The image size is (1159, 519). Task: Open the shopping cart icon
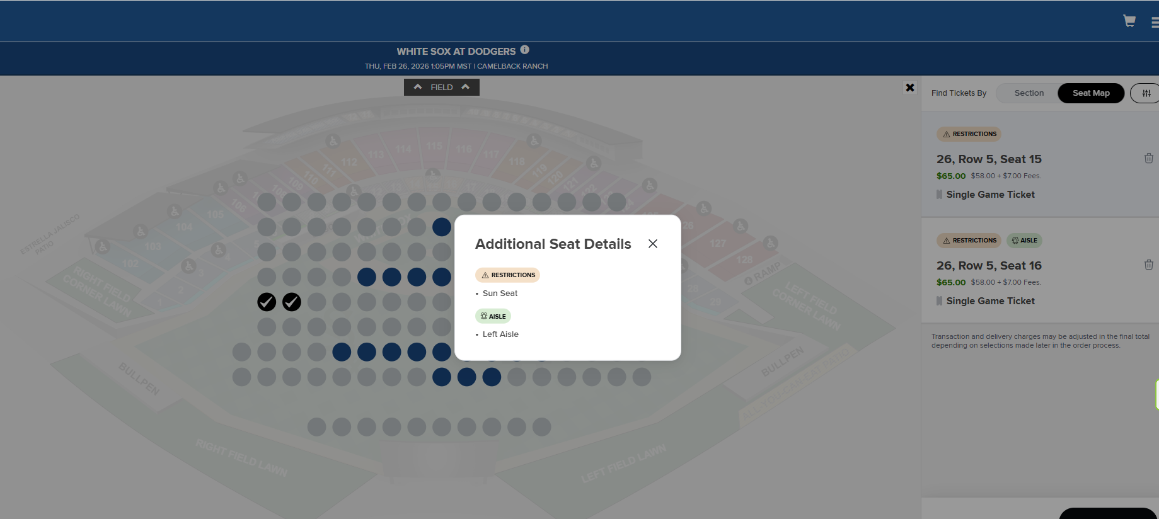1129,21
